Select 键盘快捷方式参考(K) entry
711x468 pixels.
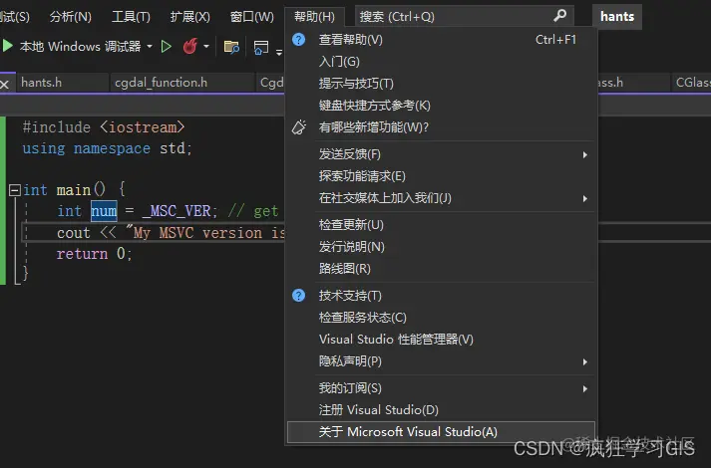point(441,106)
